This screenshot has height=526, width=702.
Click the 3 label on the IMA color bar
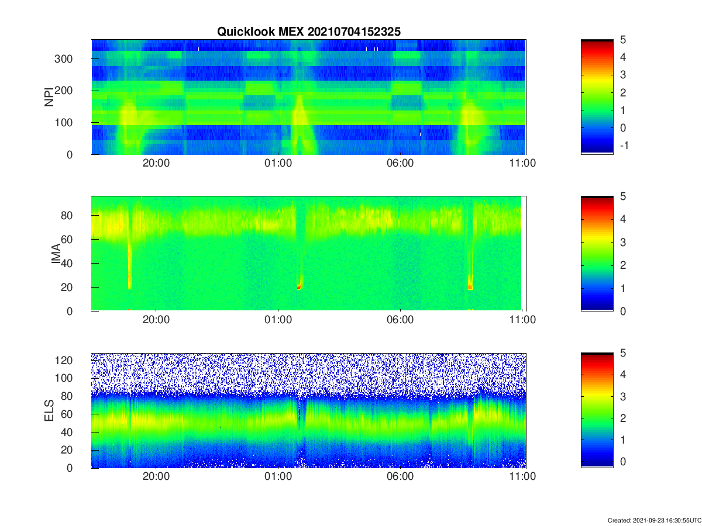coord(624,242)
